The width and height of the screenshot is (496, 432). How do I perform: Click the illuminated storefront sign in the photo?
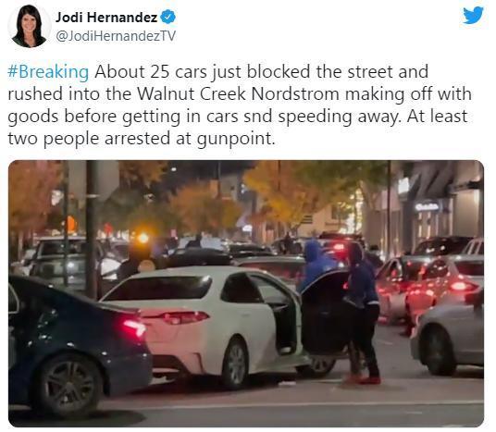(x=428, y=207)
